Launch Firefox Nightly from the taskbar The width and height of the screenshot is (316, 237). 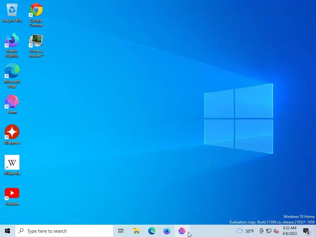click(x=167, y=231)
